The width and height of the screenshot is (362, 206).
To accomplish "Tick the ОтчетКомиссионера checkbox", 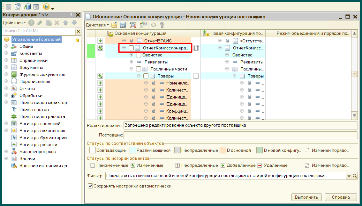I will click(x=131, y=48).
